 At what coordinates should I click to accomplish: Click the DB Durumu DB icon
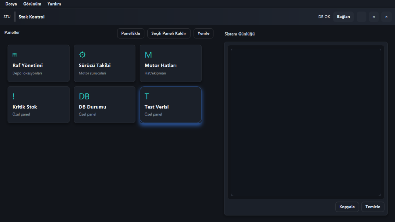[84, 96]
